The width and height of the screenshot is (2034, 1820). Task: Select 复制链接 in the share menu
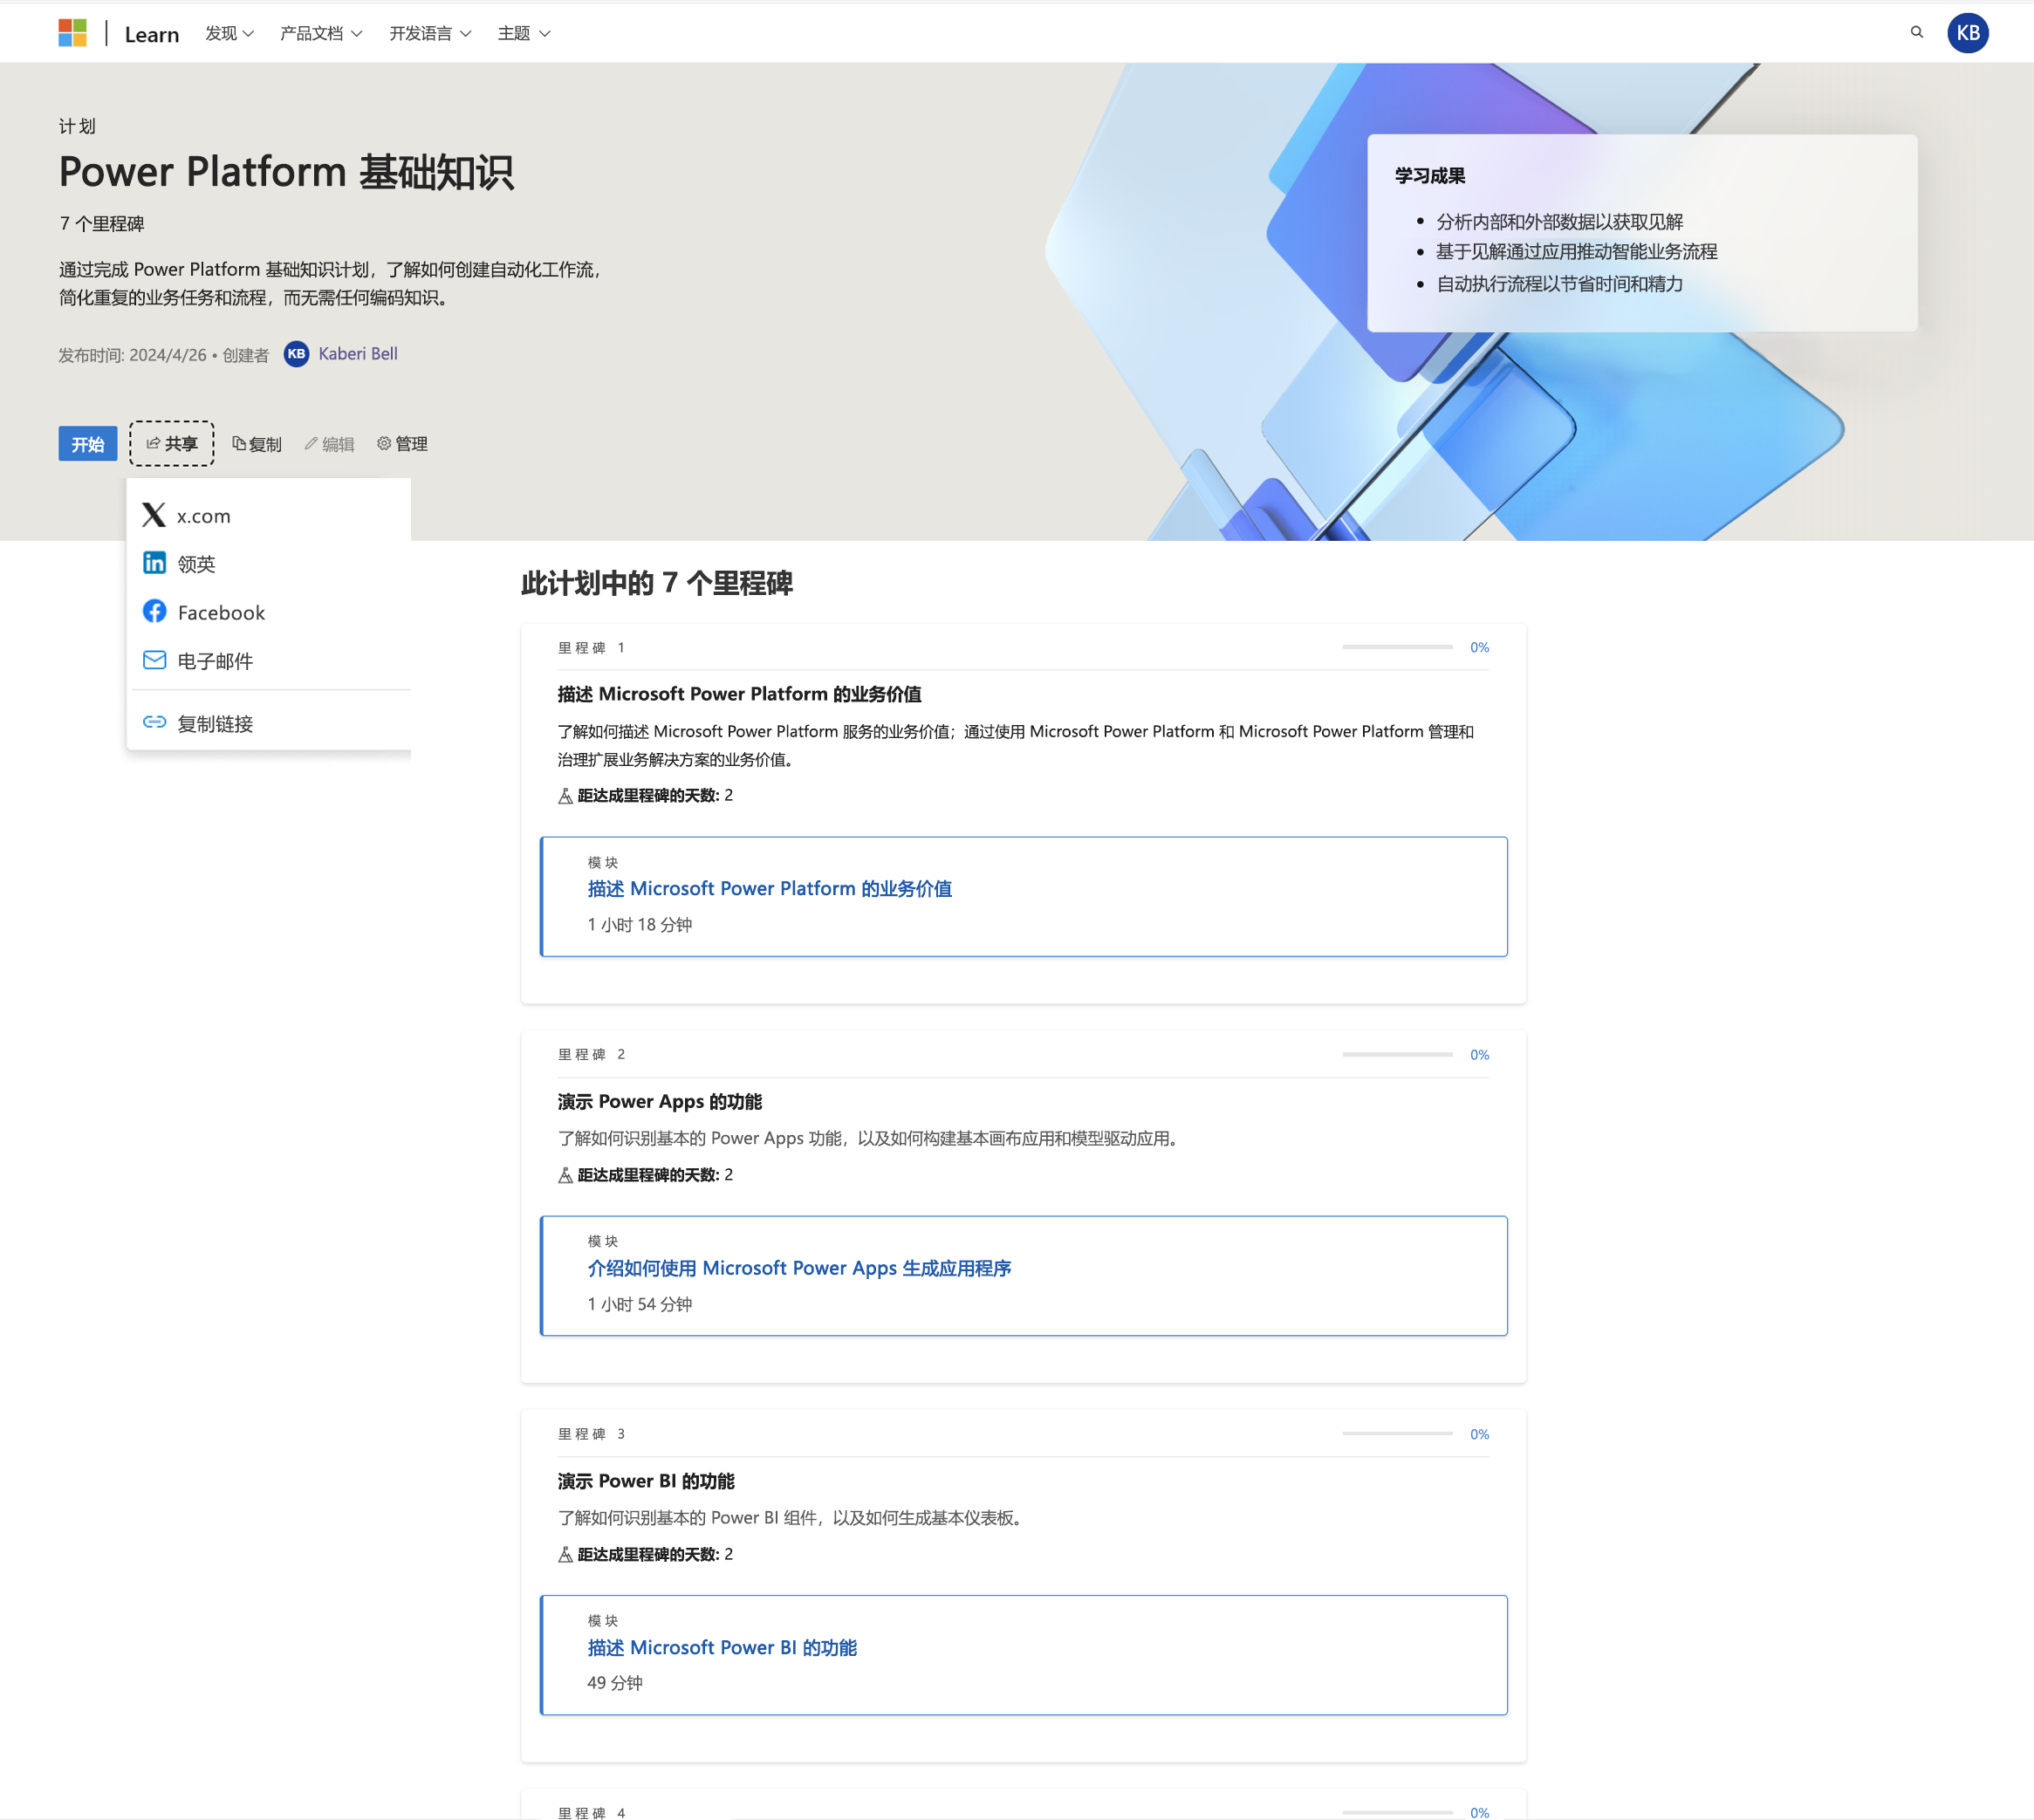(269, 723)
